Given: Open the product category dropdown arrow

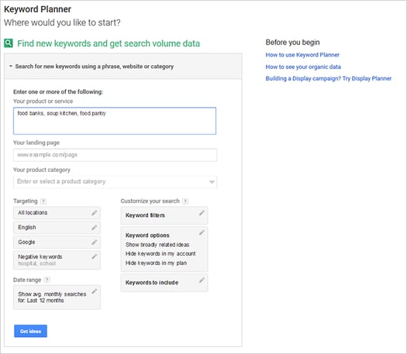Looking at the screenshot, I should coord(212,182).
